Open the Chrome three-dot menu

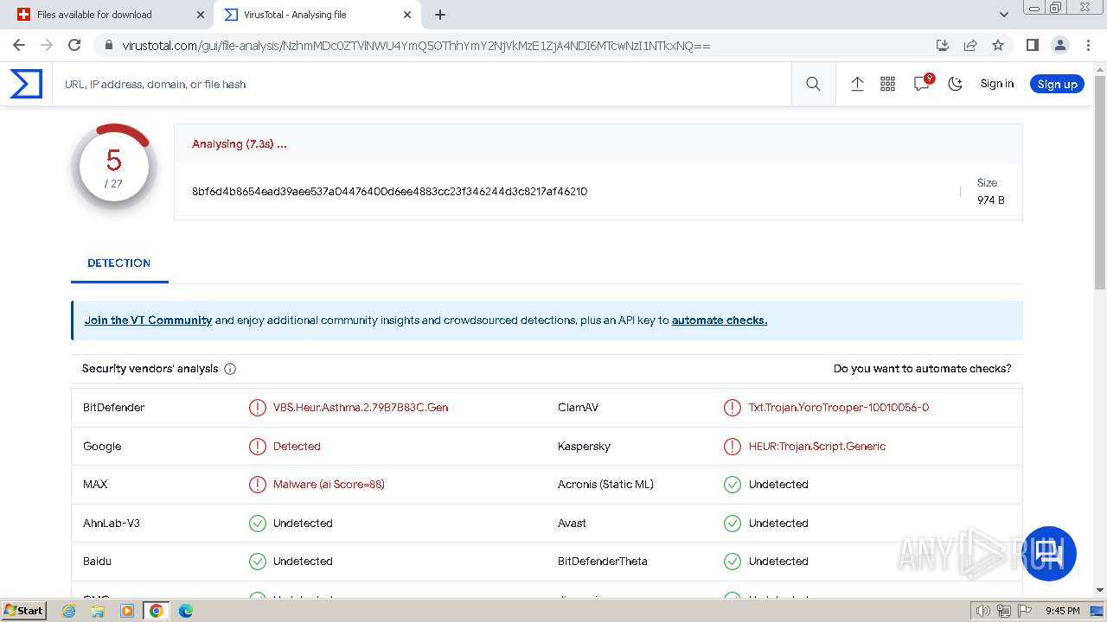click(x=1088, y=45)
